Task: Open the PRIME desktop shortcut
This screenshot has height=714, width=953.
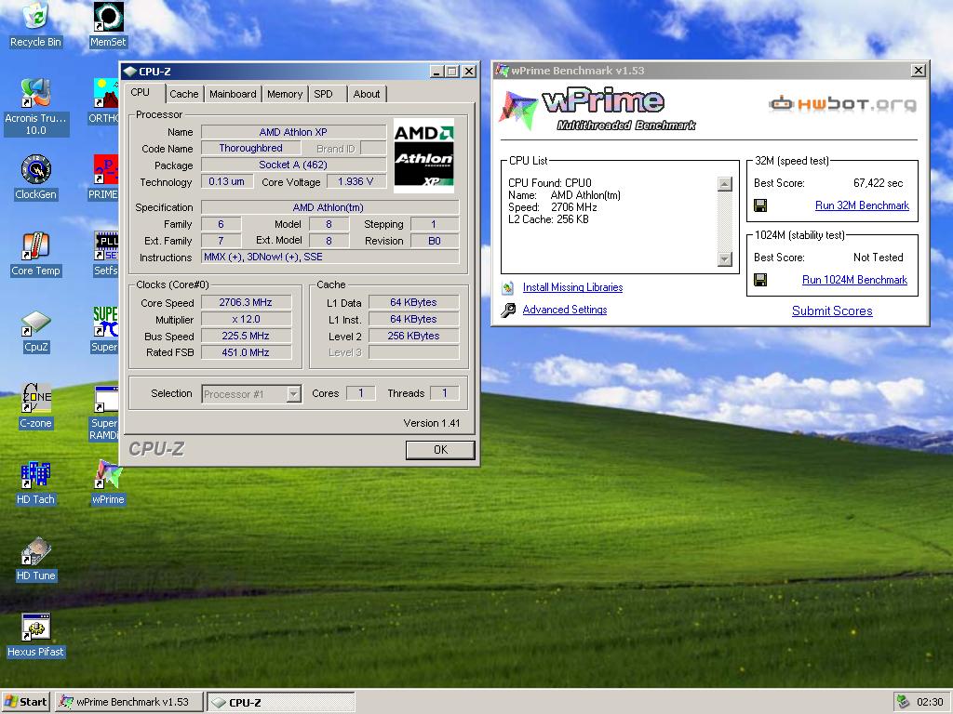Action: [104, 178]
